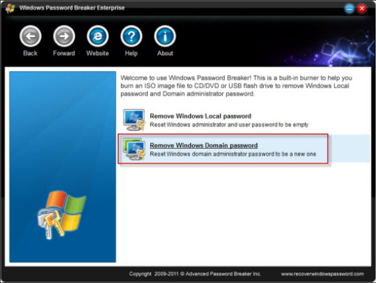The width and height of the screenshot is (376, 283).
Task: Open the Website browser icon
Action: [97, 36]
